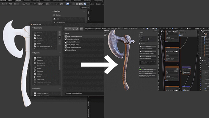Collapse the Bookmarks section
This screenshot has height=118, width=209.
pos(33,28)
